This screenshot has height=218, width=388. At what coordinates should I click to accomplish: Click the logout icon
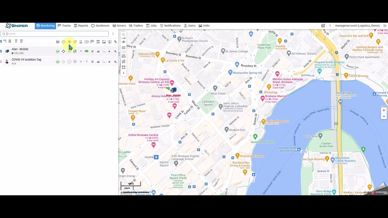tap(385, 26)
